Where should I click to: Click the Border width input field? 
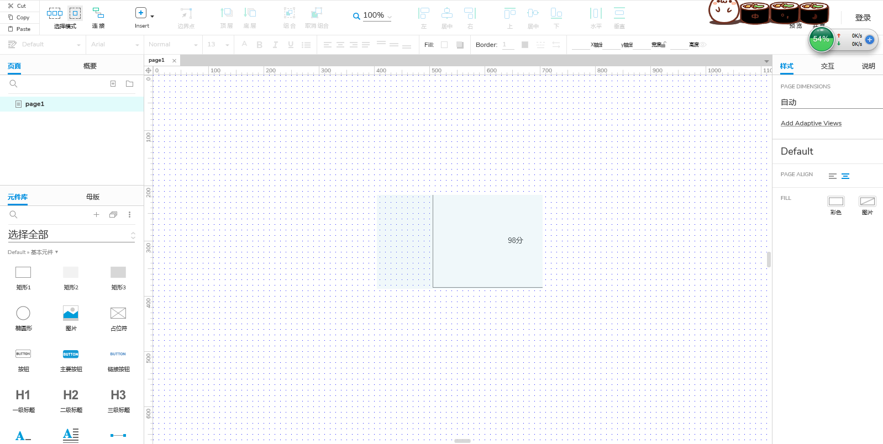(x=508, y=45)
